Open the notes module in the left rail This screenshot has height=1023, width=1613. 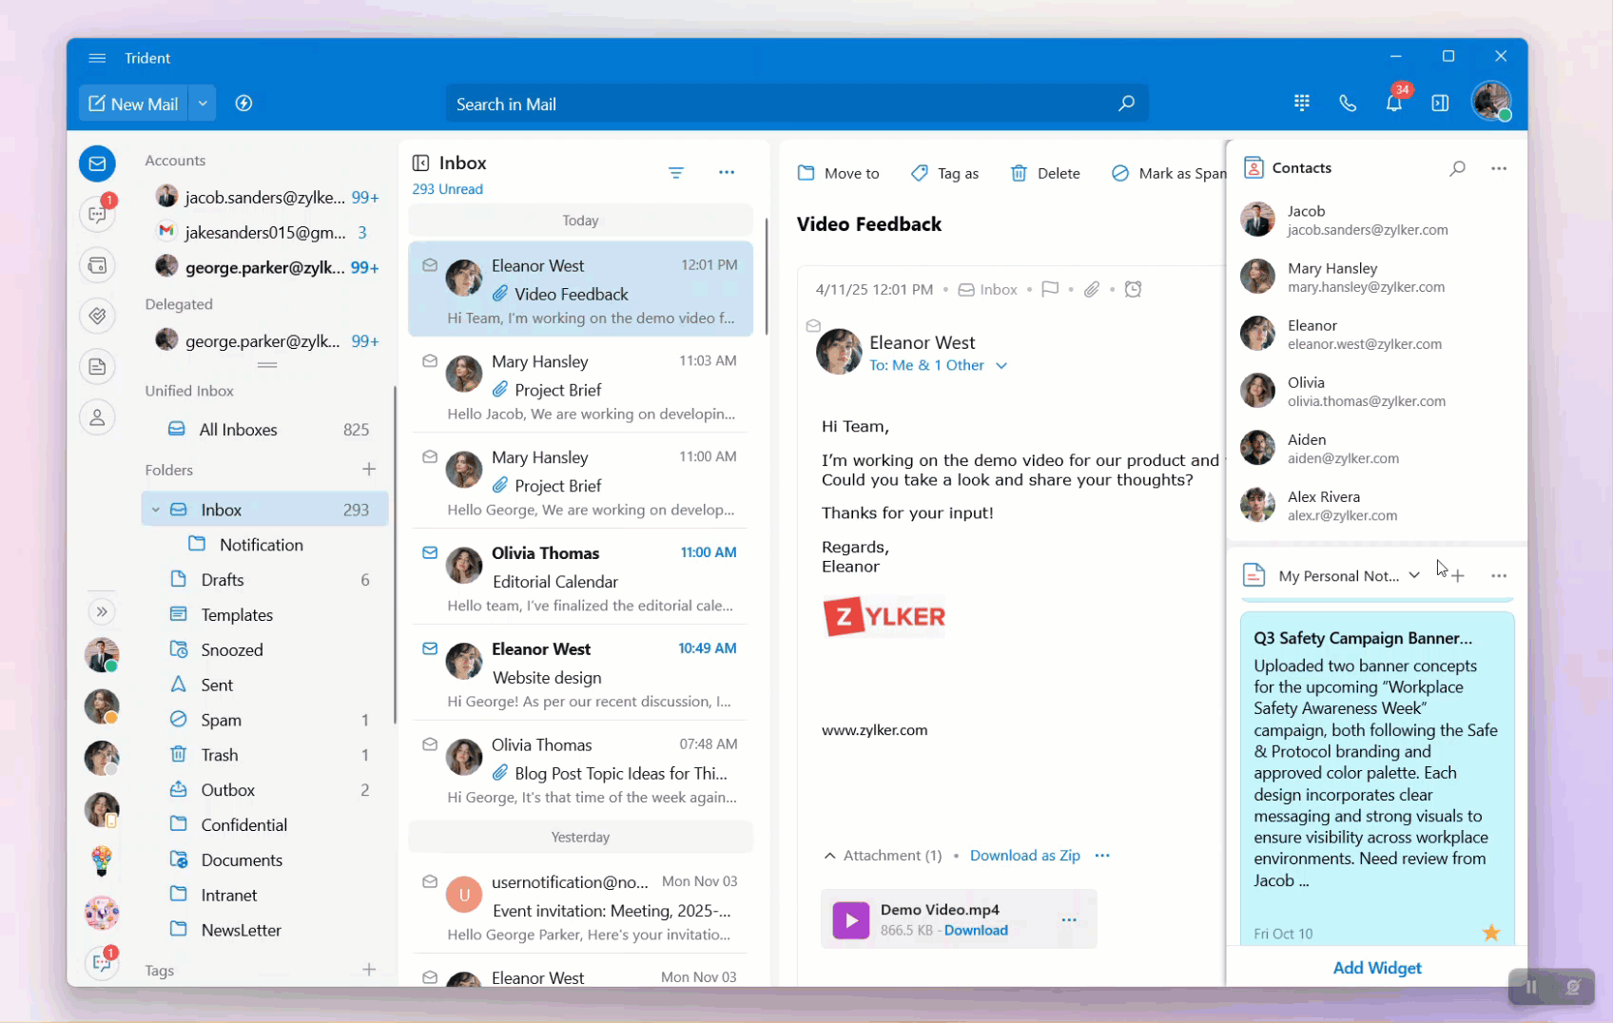coord(97,366)
